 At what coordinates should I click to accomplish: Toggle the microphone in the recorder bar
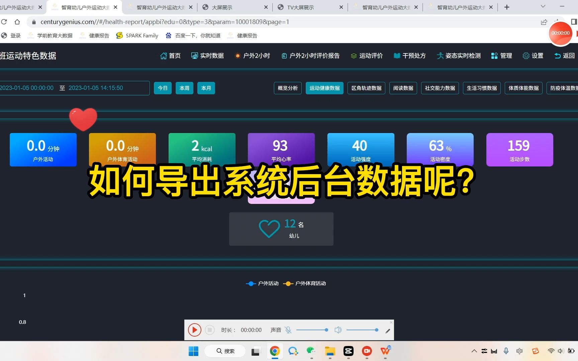point(289,330)
